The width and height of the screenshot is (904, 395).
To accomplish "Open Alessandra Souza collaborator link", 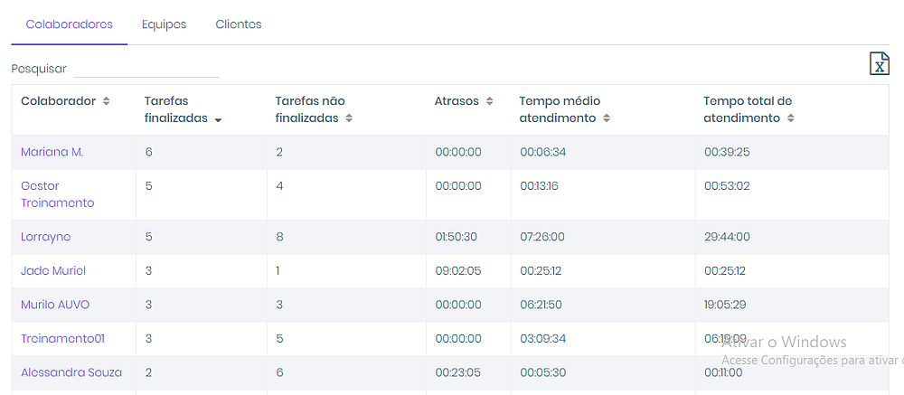I will click(71, 372).
